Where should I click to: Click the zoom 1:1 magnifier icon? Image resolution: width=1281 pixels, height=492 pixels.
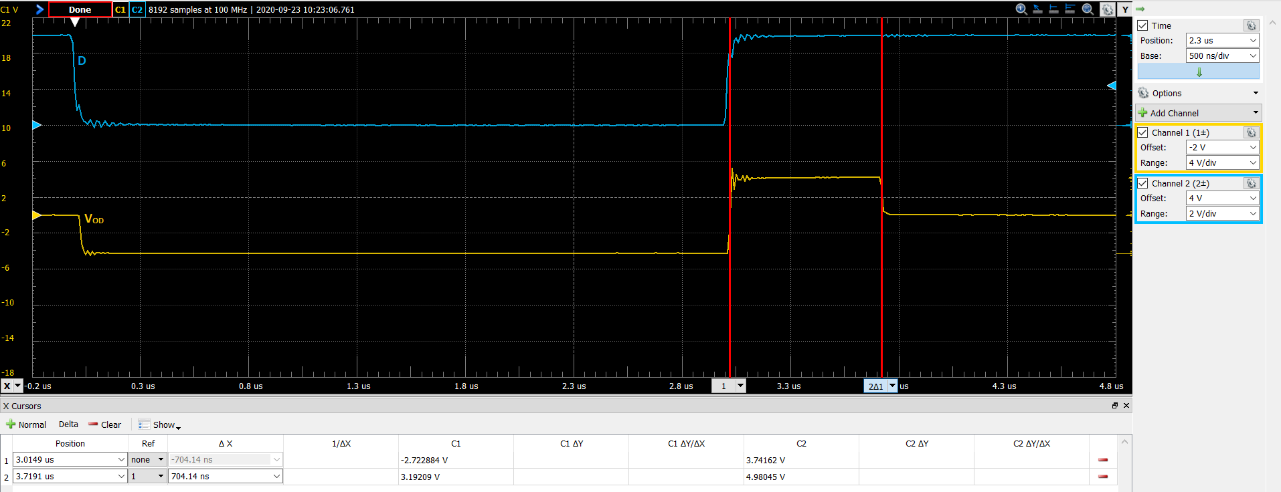(x=1021, y=9)
